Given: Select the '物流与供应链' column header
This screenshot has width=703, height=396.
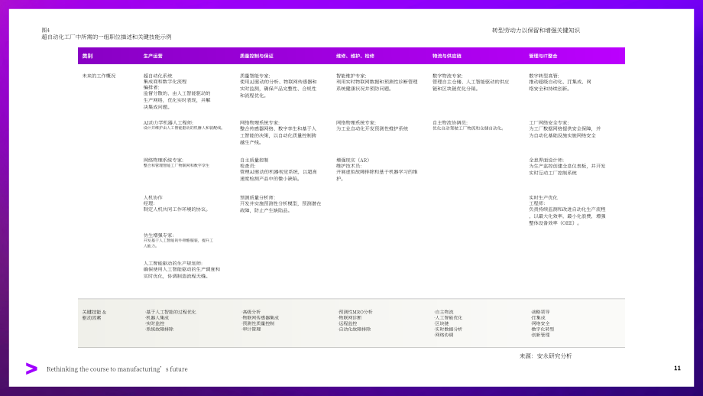Looking at the screenshot, I should point(446,56).
